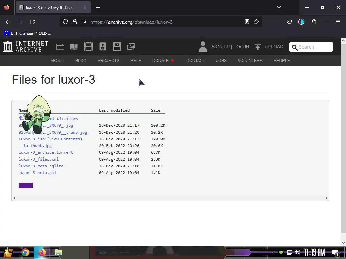The image size is (346, 259).
Task: Click the UPLOAD link
Action: tap(274, 47)
